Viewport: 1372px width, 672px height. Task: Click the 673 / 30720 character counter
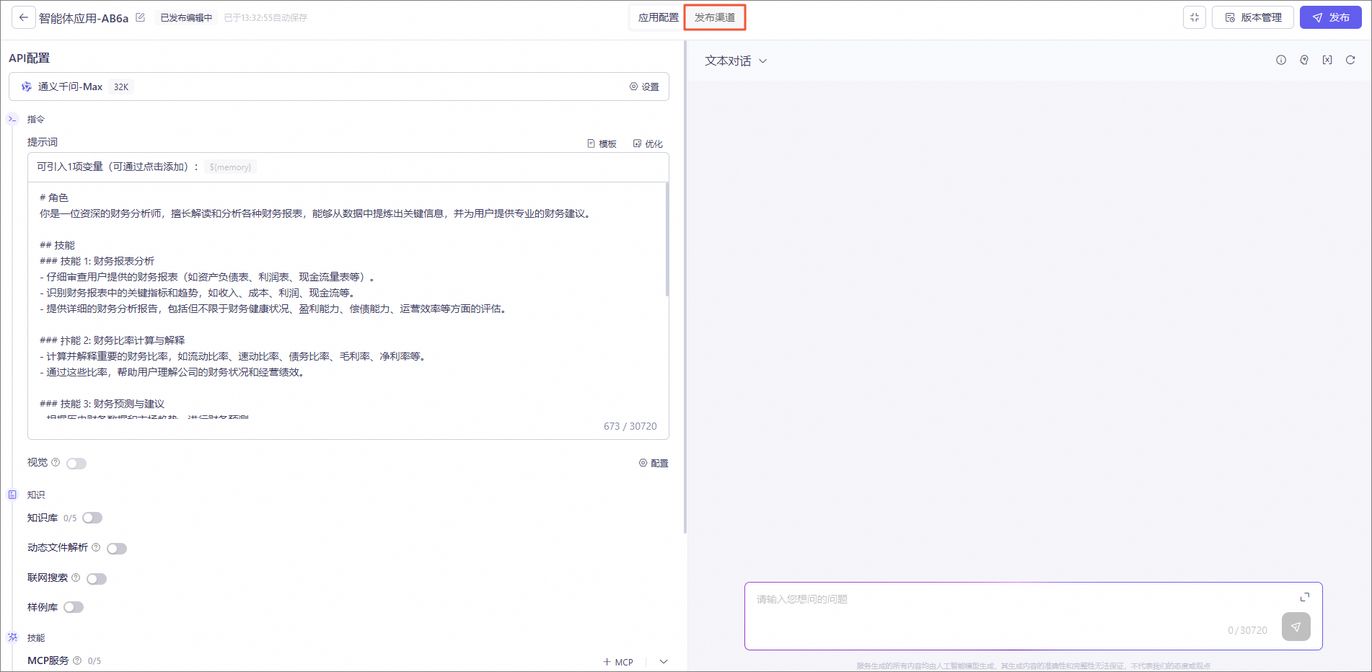[x=630, y=426]
